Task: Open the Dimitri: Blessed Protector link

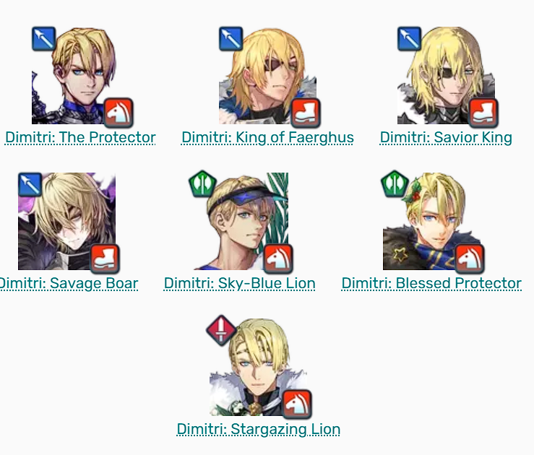Action: (431, 283)
